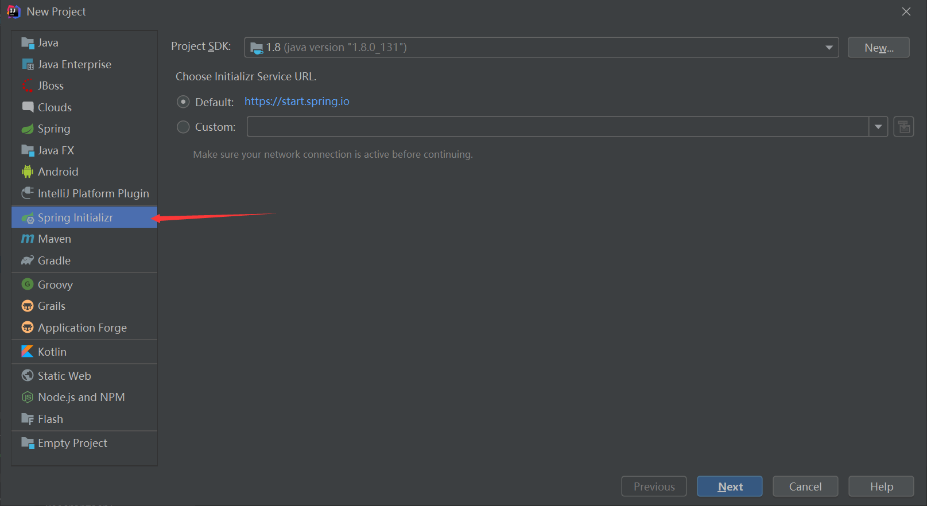Click the IntelliJ Platform Plugin icon
Screen dimensions: 927x506
[x=28, y=193]
